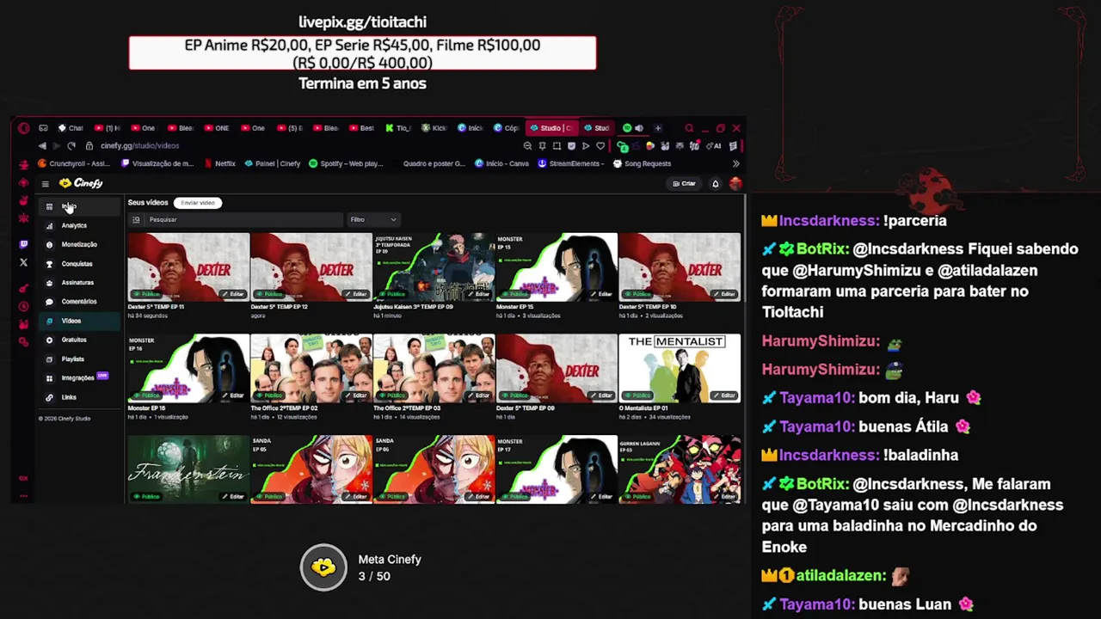Open Monetização in the sidebar
This screenshot has width=1101, height=619.
click(x=79, y=244)
